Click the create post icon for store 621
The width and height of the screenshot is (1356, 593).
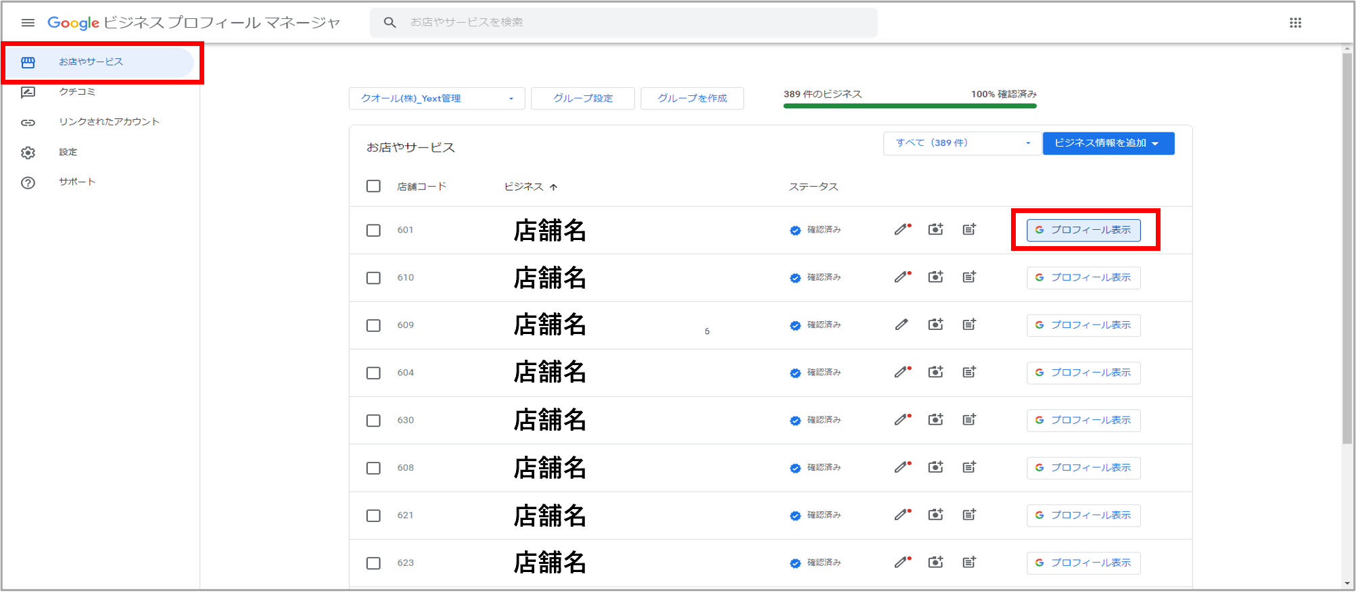(x=969, y=515)
